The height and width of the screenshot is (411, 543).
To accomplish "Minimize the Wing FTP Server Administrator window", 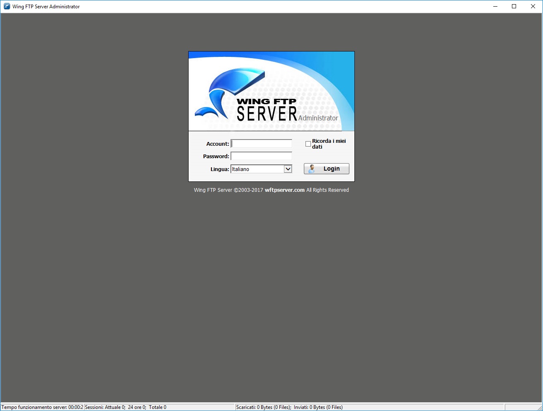I will point(495,6).
